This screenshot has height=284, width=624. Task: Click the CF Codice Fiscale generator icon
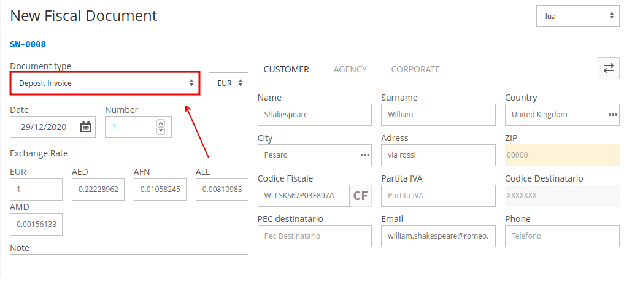click(361, 196)
